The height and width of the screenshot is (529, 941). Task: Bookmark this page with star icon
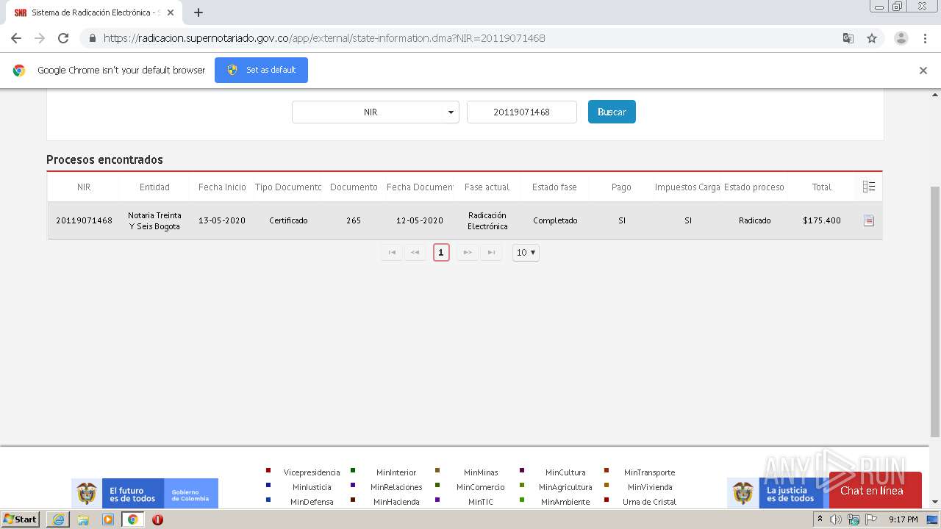[x=872, y=38]
